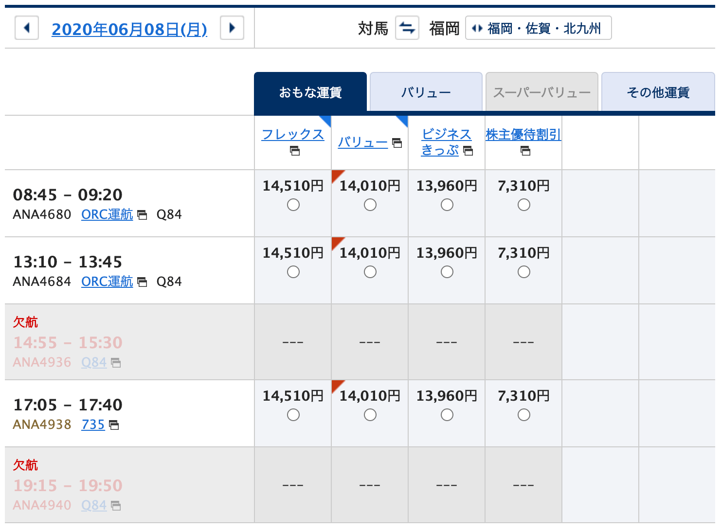The height and width of the screenshot is (530, 721).
Task: Open popup icon next to 735 aircraft link
Action: click(114, 425)
